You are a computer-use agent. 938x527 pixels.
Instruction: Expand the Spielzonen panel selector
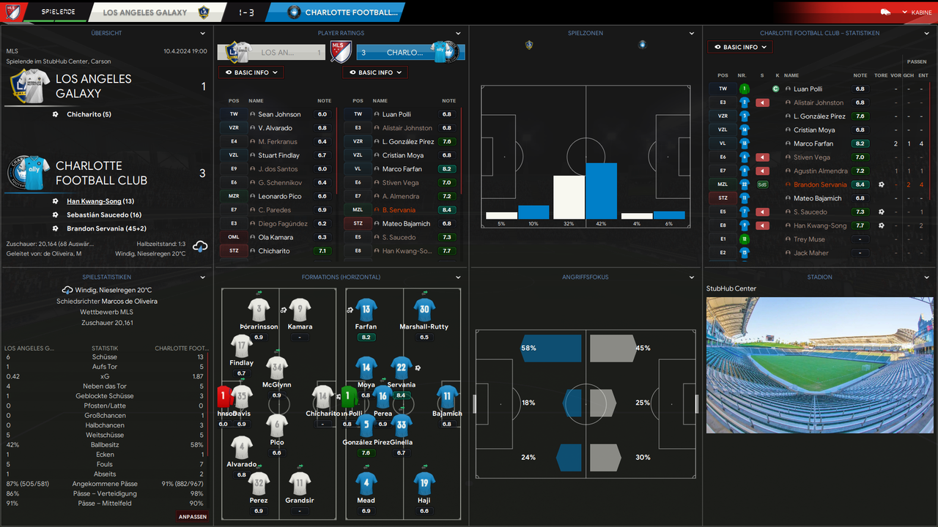point(692,33)
